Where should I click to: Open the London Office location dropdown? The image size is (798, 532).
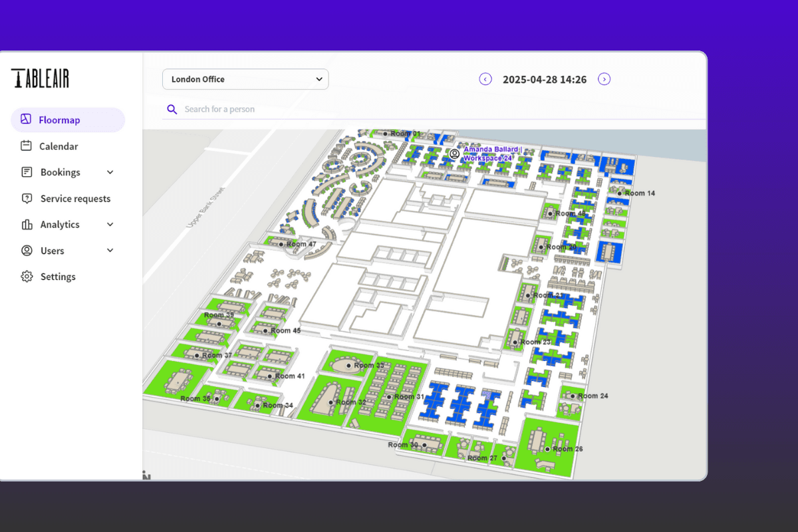[x=245, y=78]
